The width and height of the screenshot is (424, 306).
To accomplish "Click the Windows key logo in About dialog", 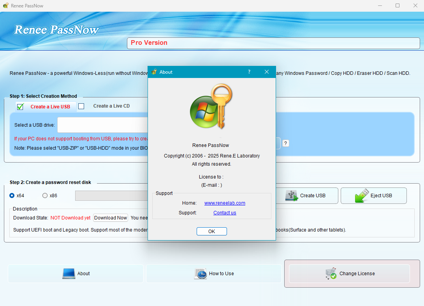I will pyautogui.click(x=211, y=106).
